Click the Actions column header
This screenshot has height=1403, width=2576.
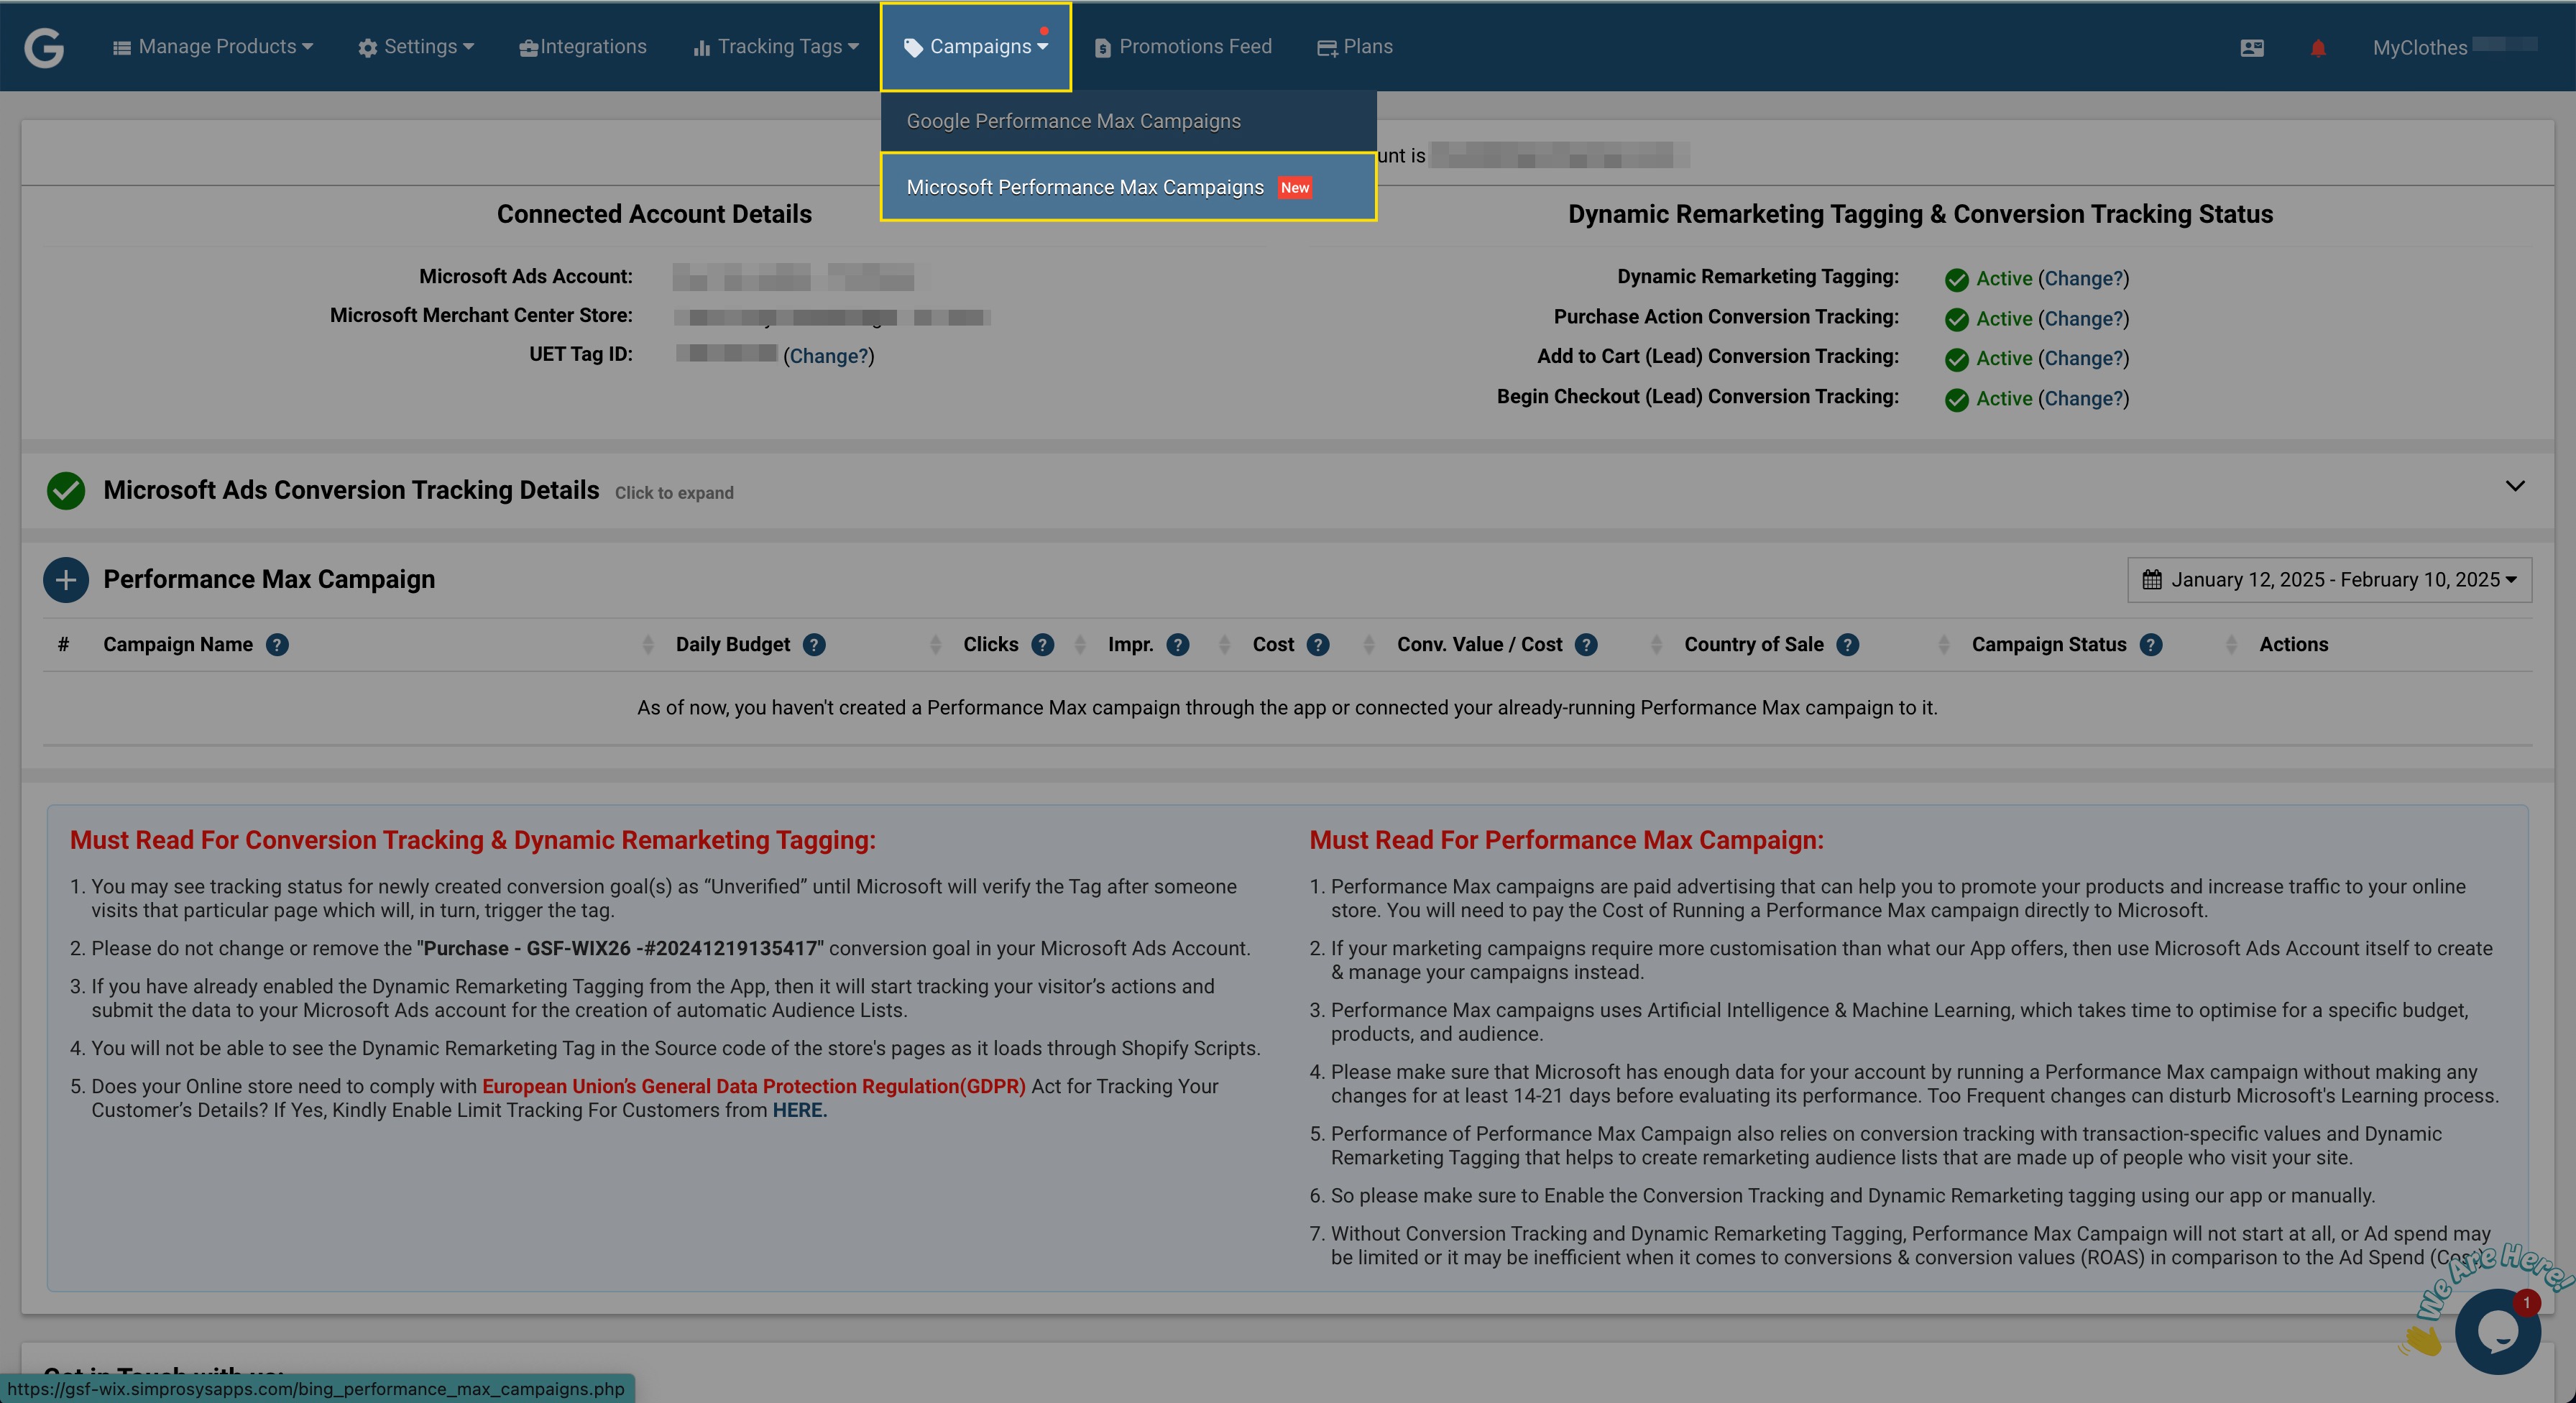2294,645
